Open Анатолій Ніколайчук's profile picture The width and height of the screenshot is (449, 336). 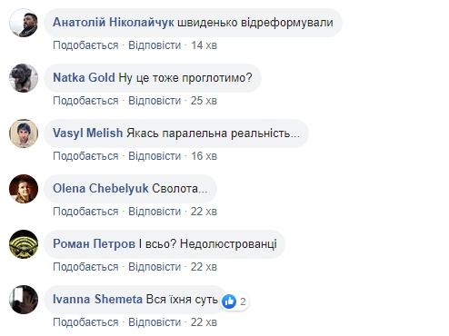24,23
